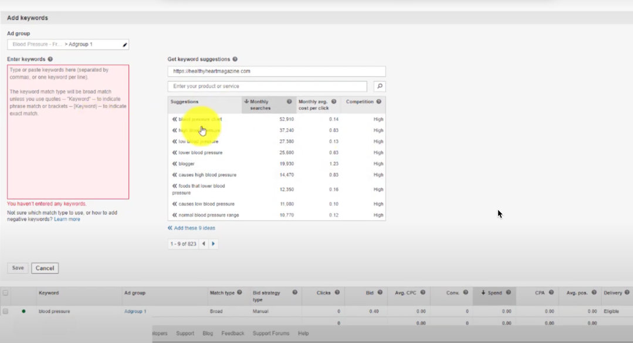This screenshot has width=633, height=343.
Task: Open the Help footer link
Action: [303, 333]
